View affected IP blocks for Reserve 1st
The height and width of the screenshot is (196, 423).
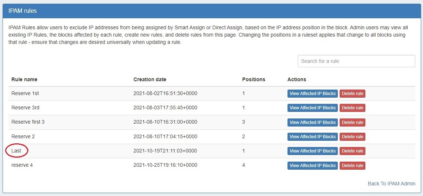click(x=312, y=94)
